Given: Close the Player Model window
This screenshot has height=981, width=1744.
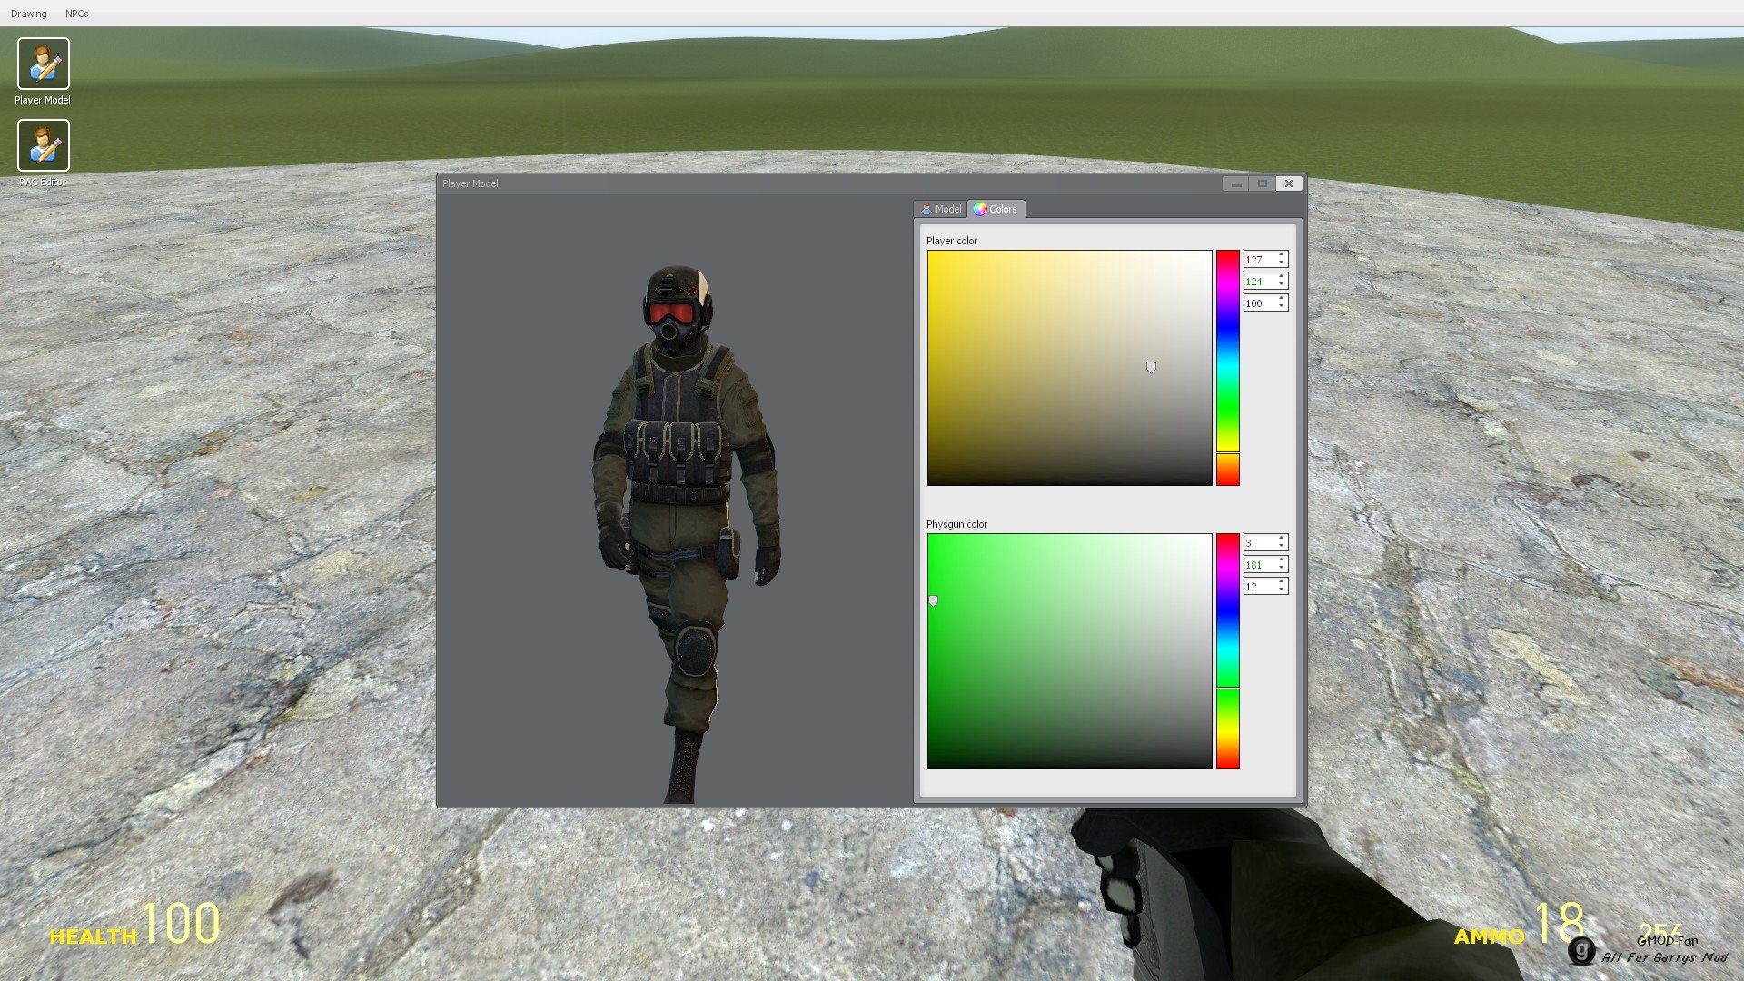Looking at the screenshot, I should click(1288, 183).
